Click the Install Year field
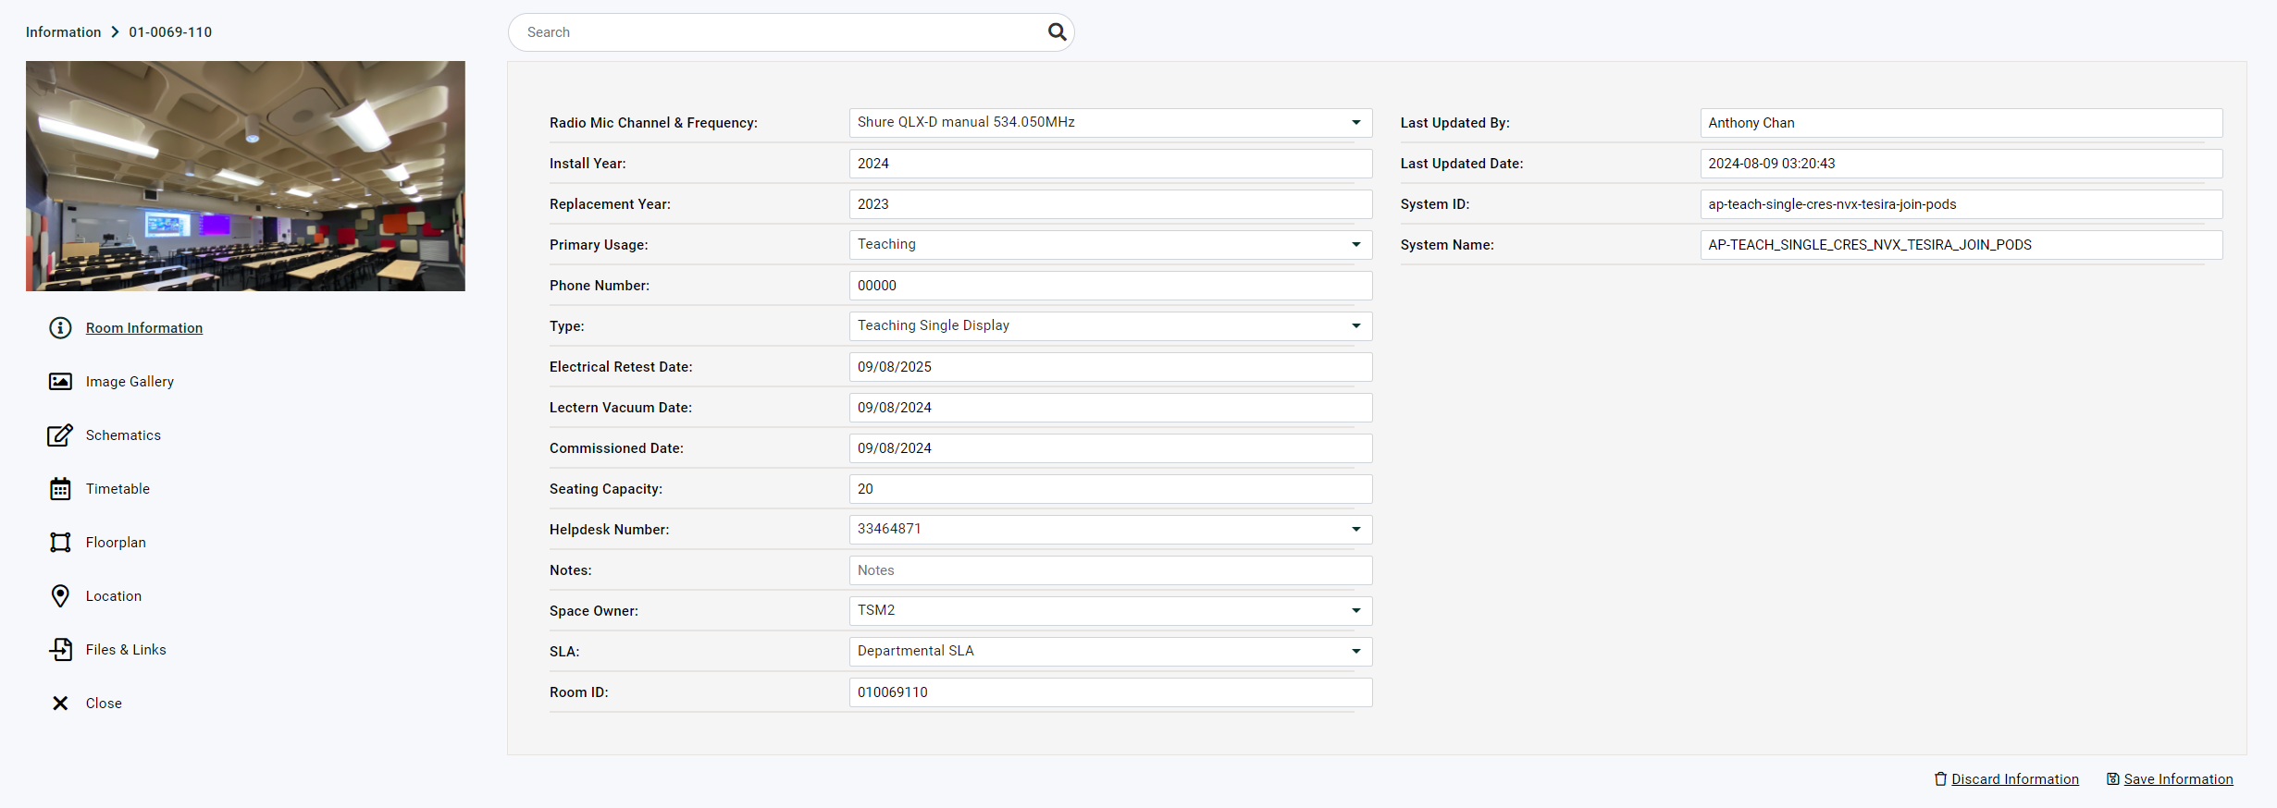This screenshot has width=2277, height=808. tap(1110, 164)
